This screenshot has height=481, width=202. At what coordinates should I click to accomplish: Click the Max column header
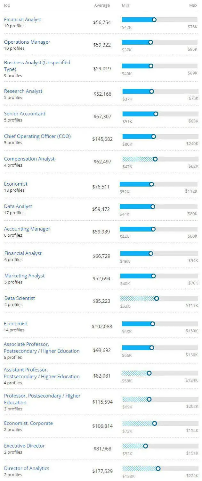point(193,5)
